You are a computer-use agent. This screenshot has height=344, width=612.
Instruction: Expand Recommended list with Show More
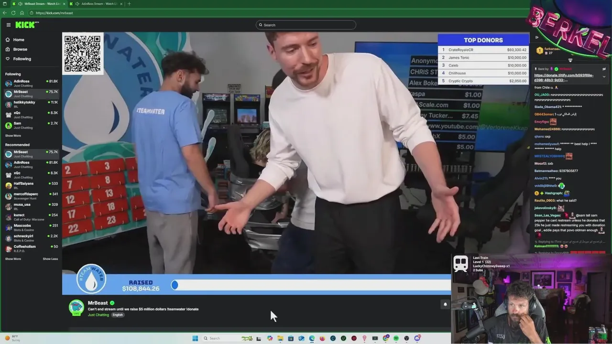[13, 259]
